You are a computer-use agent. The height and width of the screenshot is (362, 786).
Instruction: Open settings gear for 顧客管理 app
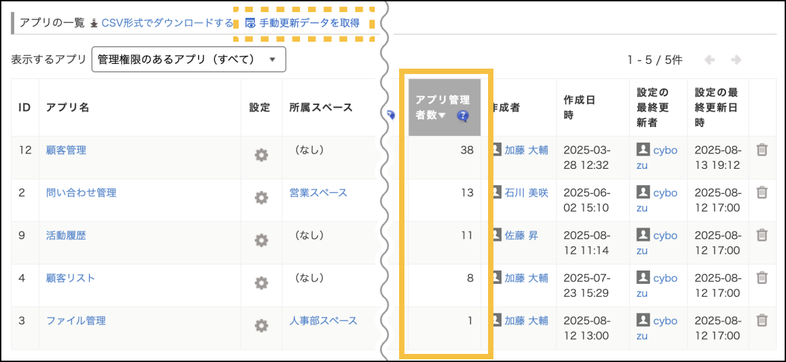[261, 155]
